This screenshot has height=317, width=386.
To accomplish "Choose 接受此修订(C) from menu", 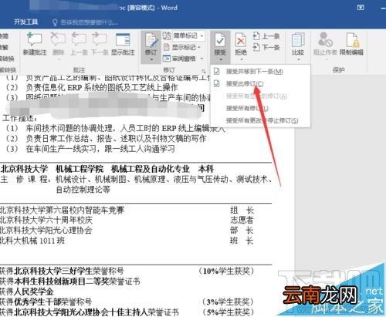I will 260,83.
